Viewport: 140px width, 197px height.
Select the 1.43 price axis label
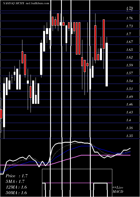(x=129, y=112)
